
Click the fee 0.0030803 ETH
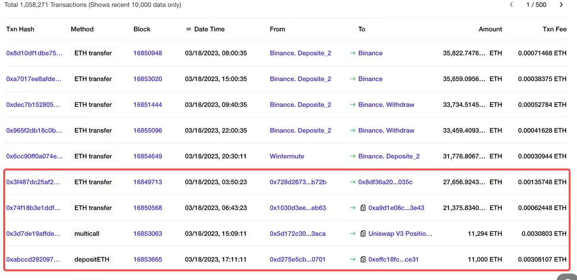point(544,234)
